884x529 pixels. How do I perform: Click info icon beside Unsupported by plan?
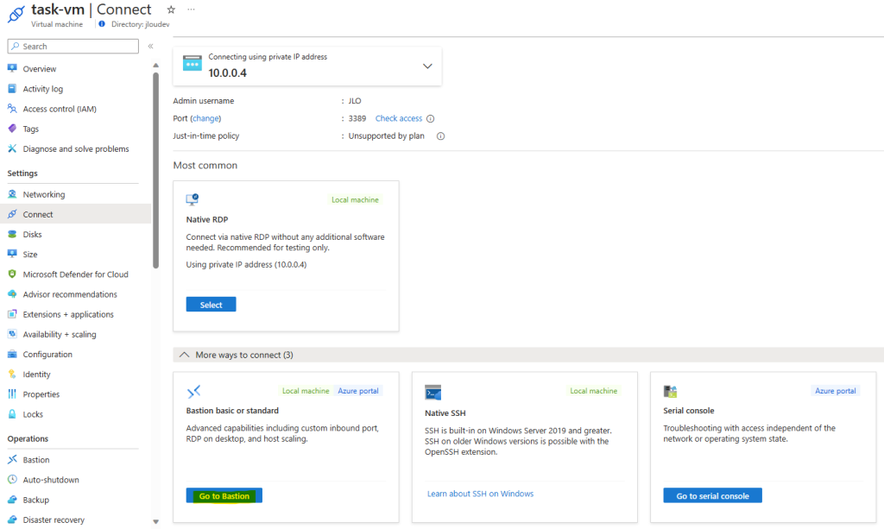441,136
